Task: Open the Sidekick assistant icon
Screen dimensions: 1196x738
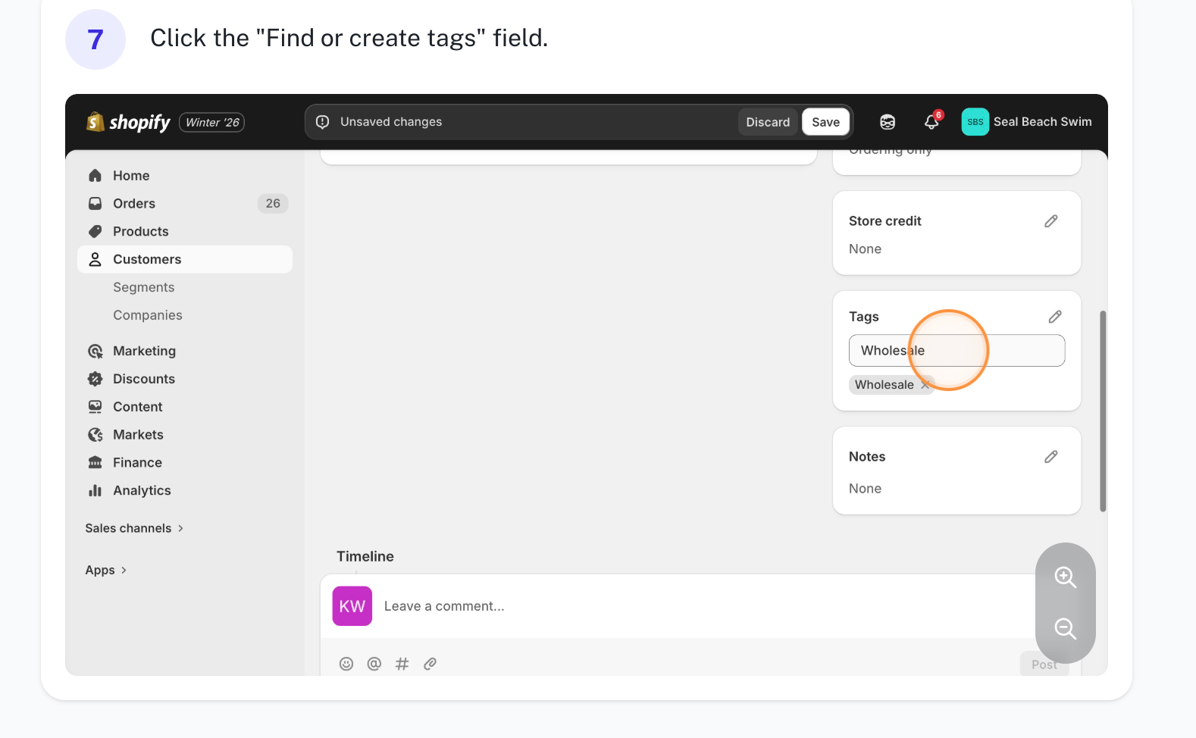Action: [887, 122]
